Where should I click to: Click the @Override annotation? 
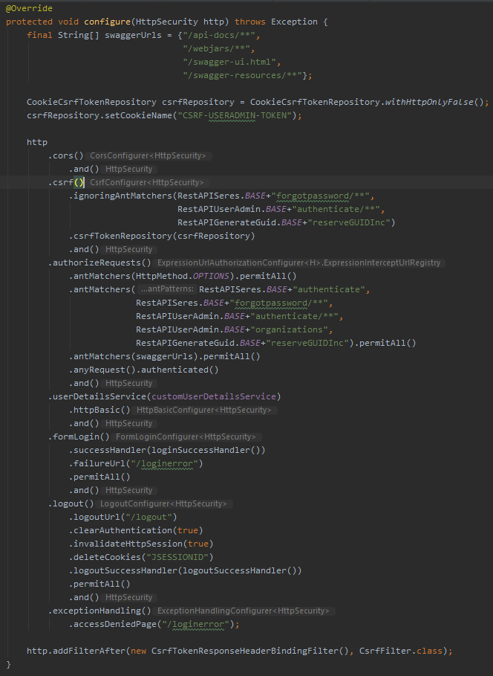[x=29, y=8]
